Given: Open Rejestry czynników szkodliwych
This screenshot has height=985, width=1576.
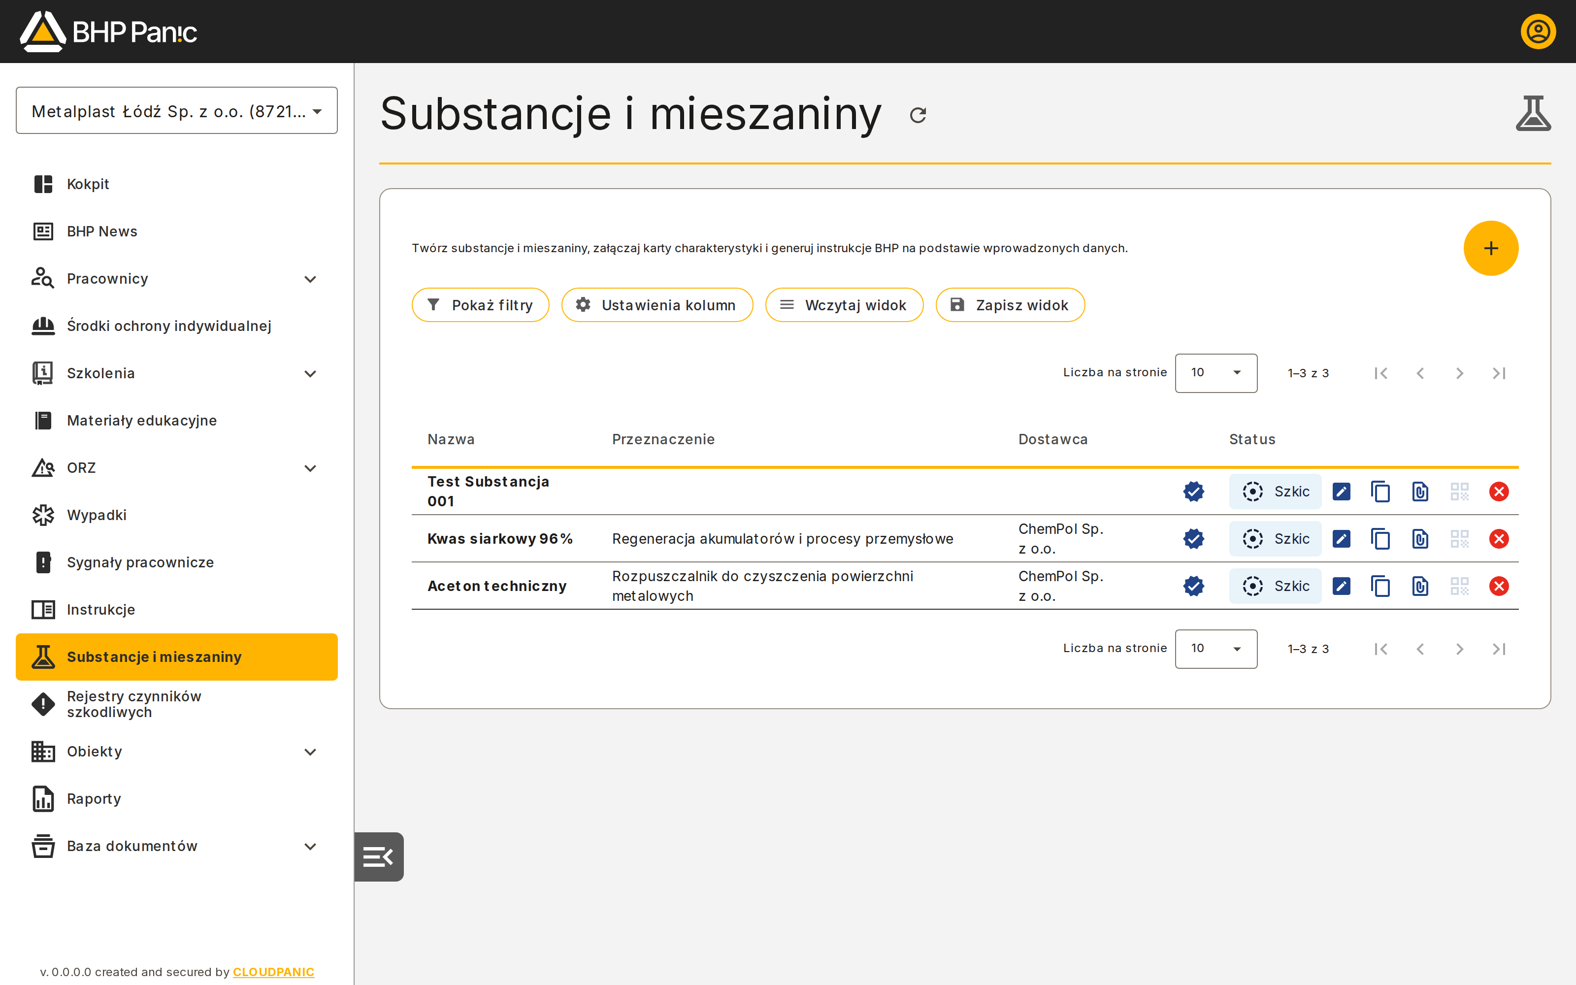Looking at the screenshot, I should click(176, 704).
